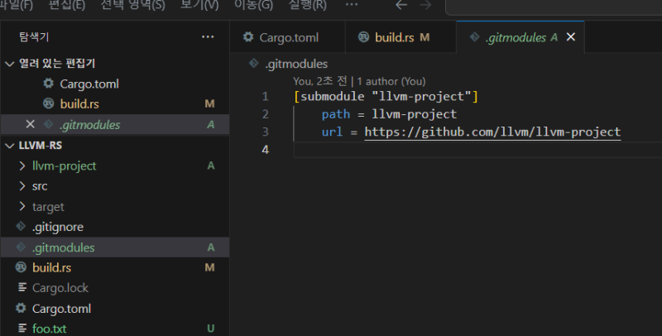The width and height of the screenshot is (662, 336).
Task: Expand the target folder
Action: [x=22, y=207]
